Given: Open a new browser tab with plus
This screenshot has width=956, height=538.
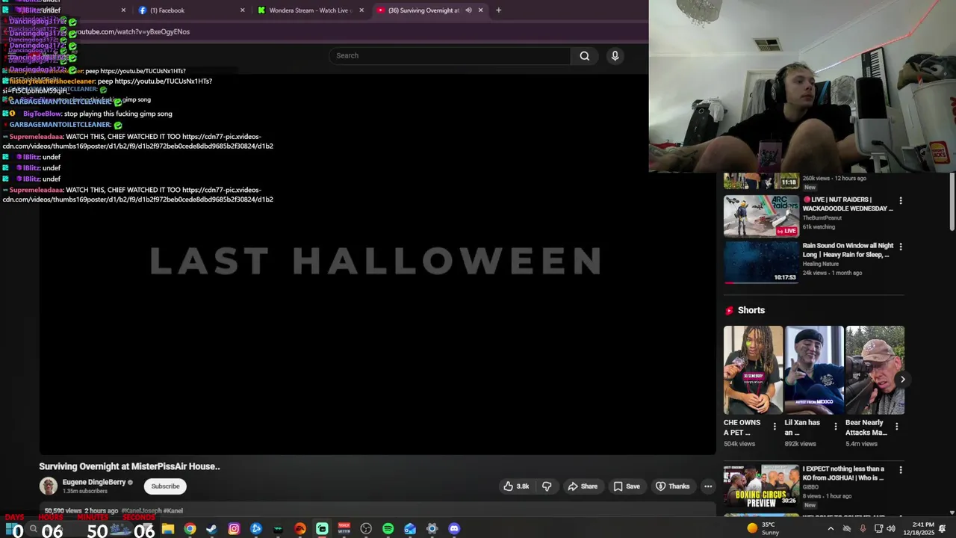Looking at the screenshot, I should 498,10.
